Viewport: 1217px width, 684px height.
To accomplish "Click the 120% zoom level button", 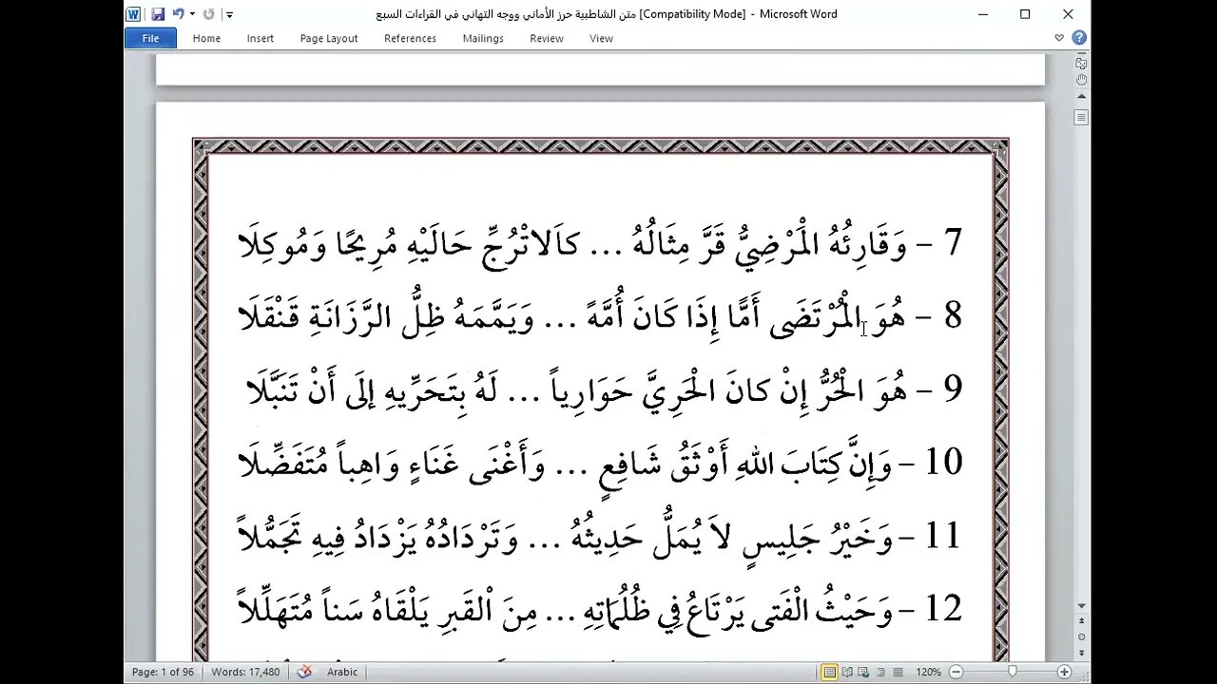I will (929, 672).
